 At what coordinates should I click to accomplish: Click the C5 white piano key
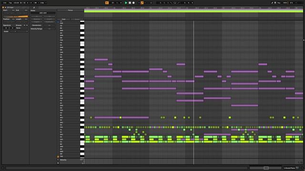[x=82, y=26]
